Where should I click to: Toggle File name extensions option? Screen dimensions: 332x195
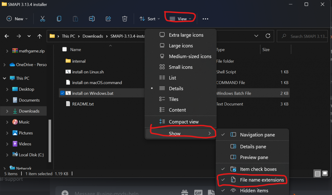(x=262, y=180)
